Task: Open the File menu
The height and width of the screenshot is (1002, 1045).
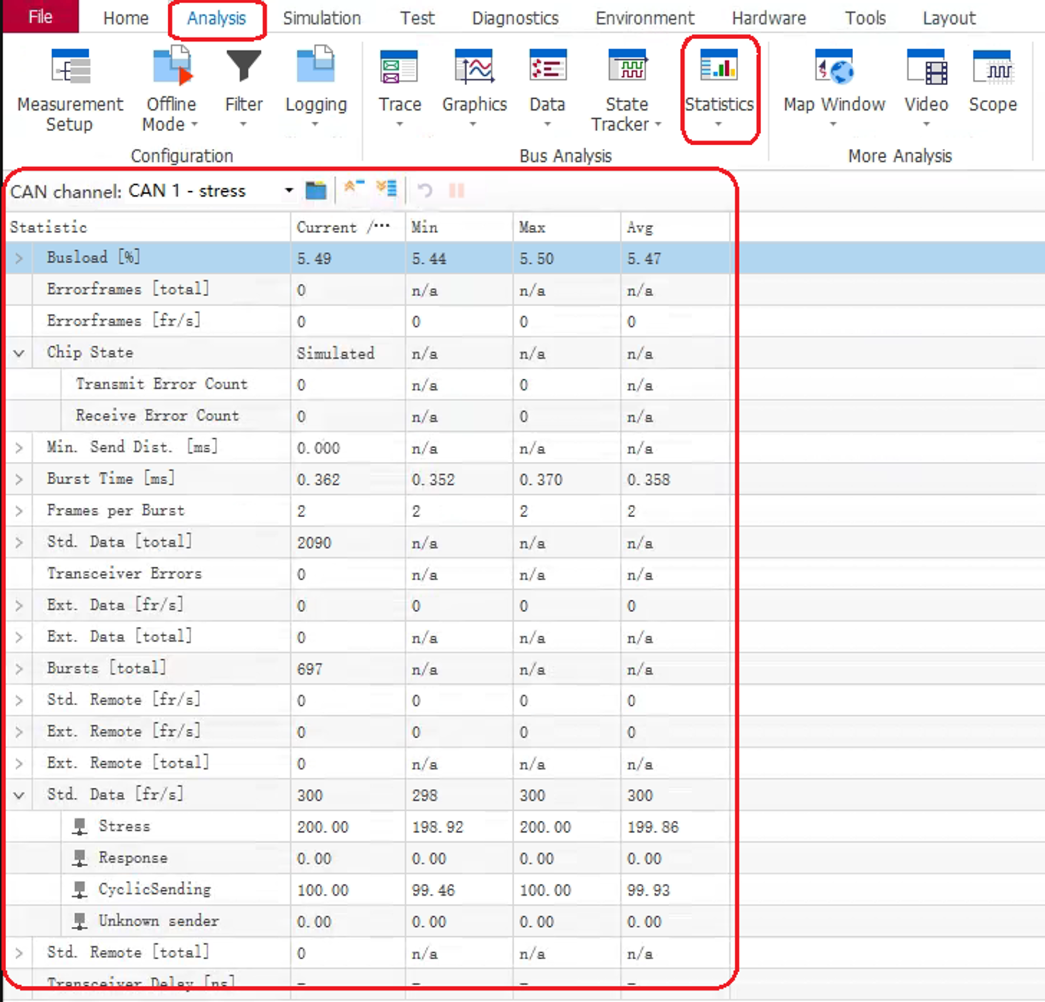Action: (x=41, y=17)
